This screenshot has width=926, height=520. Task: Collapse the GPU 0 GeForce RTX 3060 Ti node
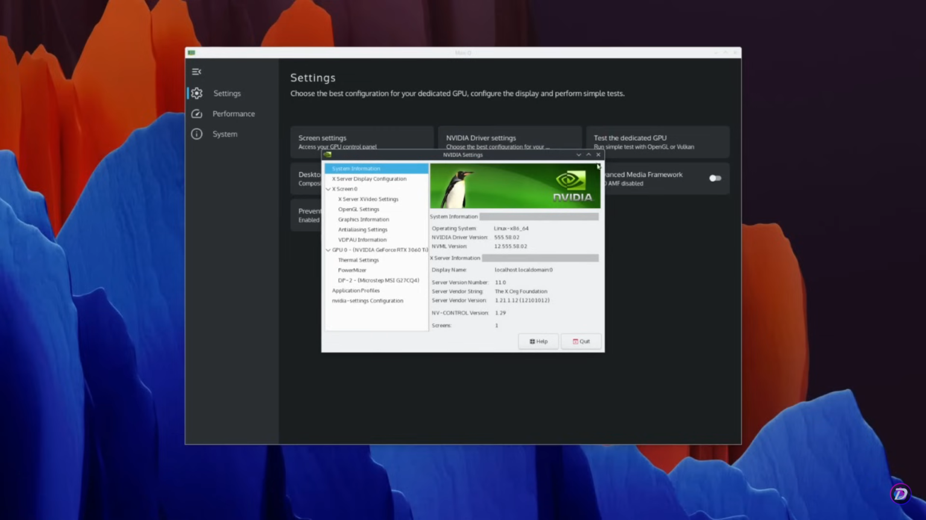point(329,250)
